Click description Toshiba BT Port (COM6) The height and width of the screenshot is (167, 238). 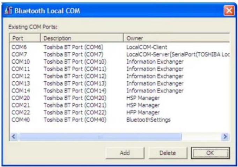(74, 47)
